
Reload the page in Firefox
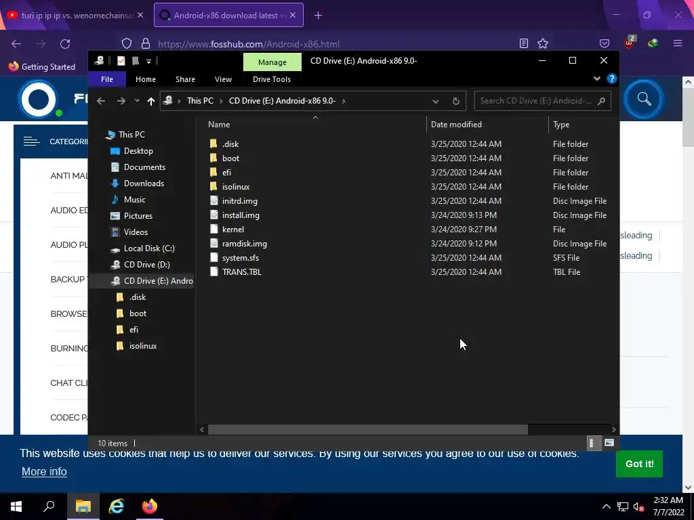click(x=65, y=44)
